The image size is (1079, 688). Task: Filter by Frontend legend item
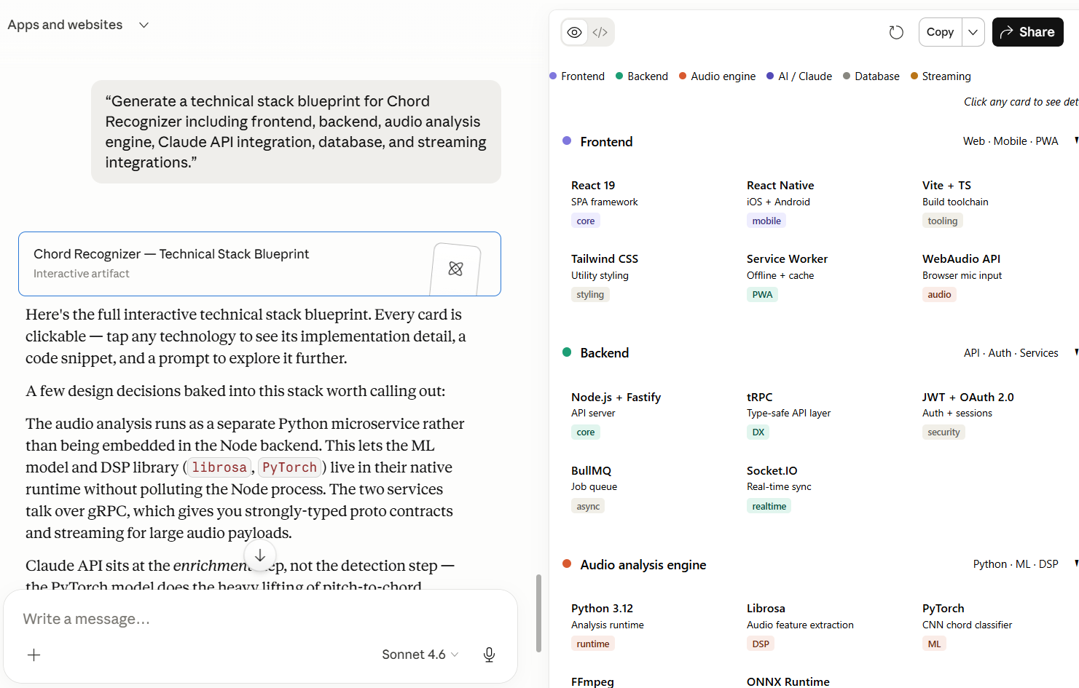pyautogui.click(x=577, y=76)
